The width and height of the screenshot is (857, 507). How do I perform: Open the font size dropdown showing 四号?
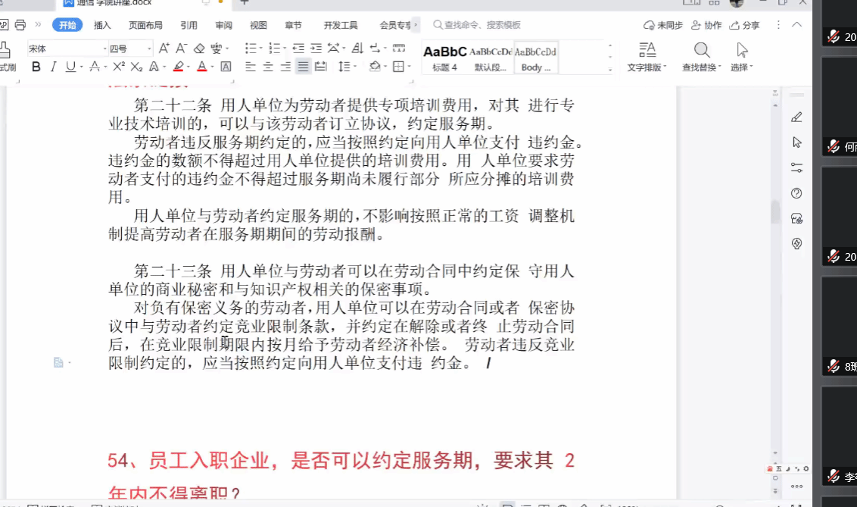point(130,49)
